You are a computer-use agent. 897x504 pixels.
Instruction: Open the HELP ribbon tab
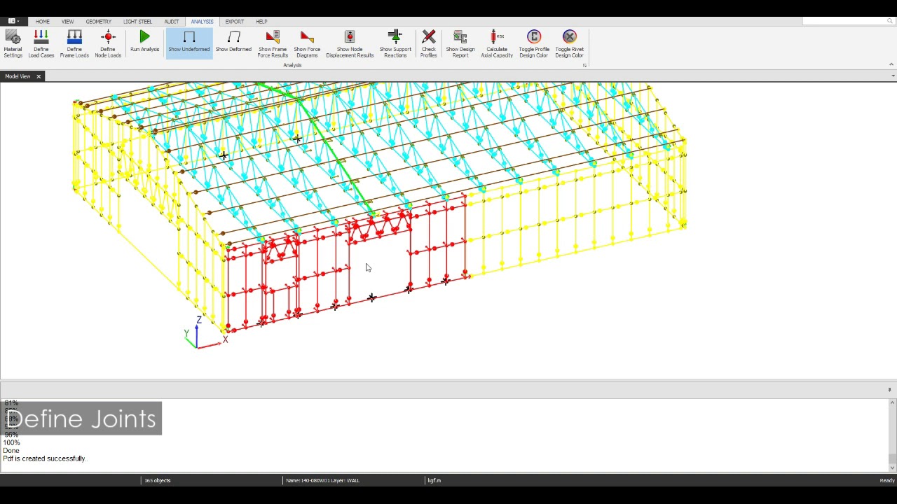click(261, 22)
